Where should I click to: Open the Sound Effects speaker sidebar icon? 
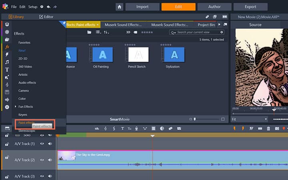(7, 100)
